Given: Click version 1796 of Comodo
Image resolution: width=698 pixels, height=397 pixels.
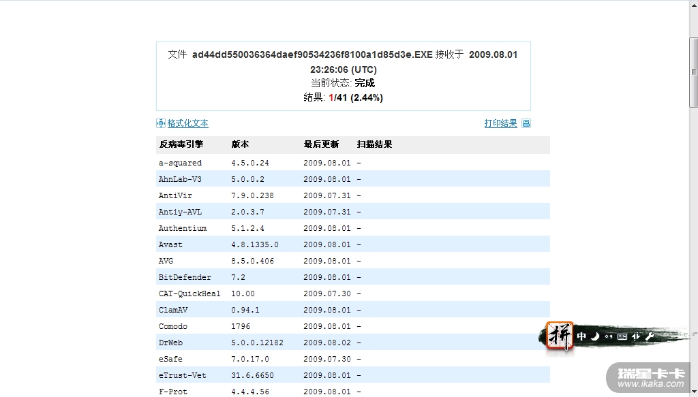Looking at the screenshot, I should pos(241,326).
